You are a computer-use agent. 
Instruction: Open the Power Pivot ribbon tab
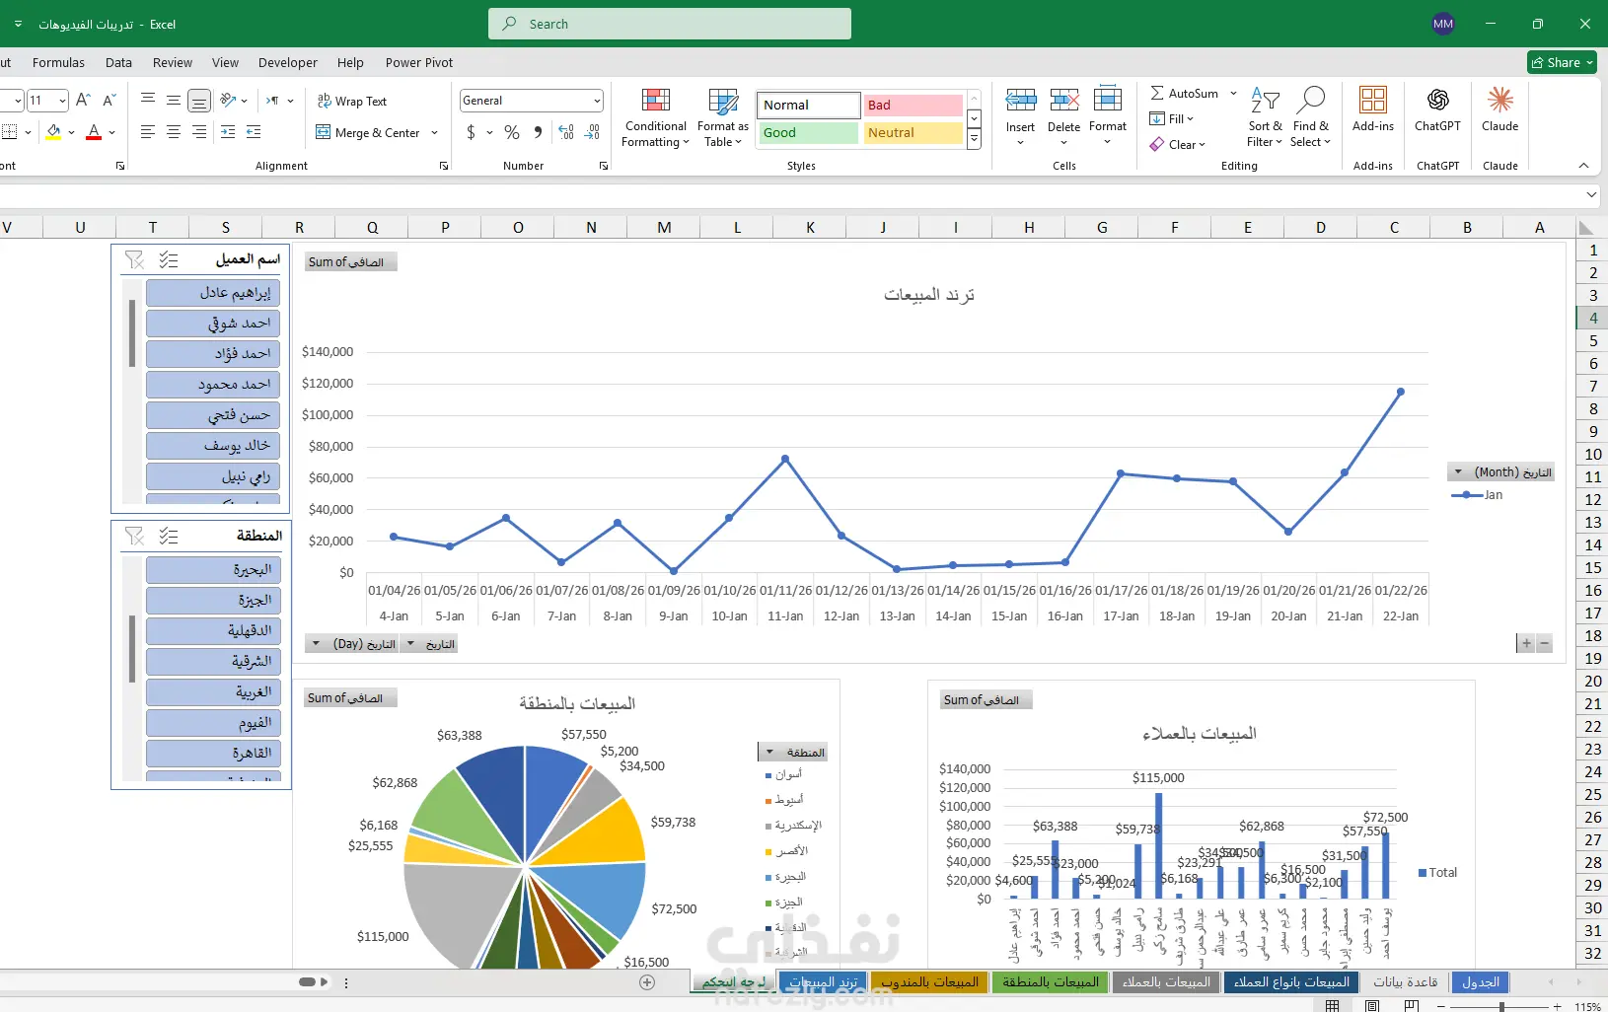419,62
